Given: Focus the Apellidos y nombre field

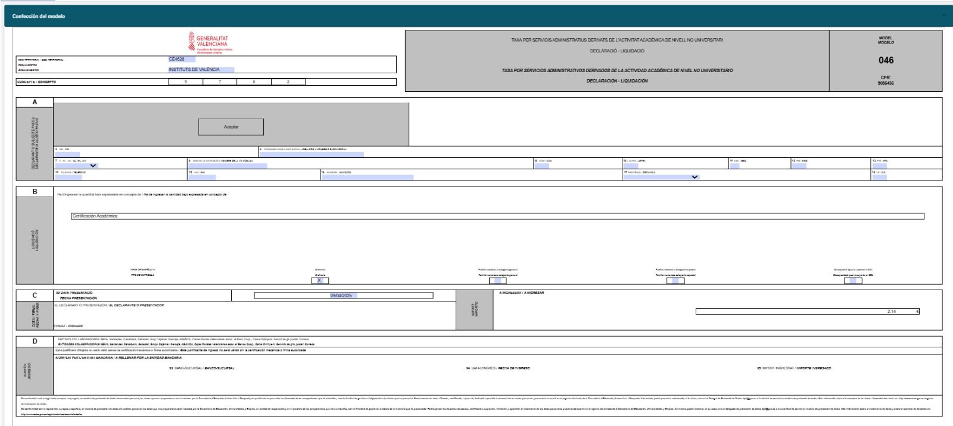Looking at the screenshot, I should point(312,154).
